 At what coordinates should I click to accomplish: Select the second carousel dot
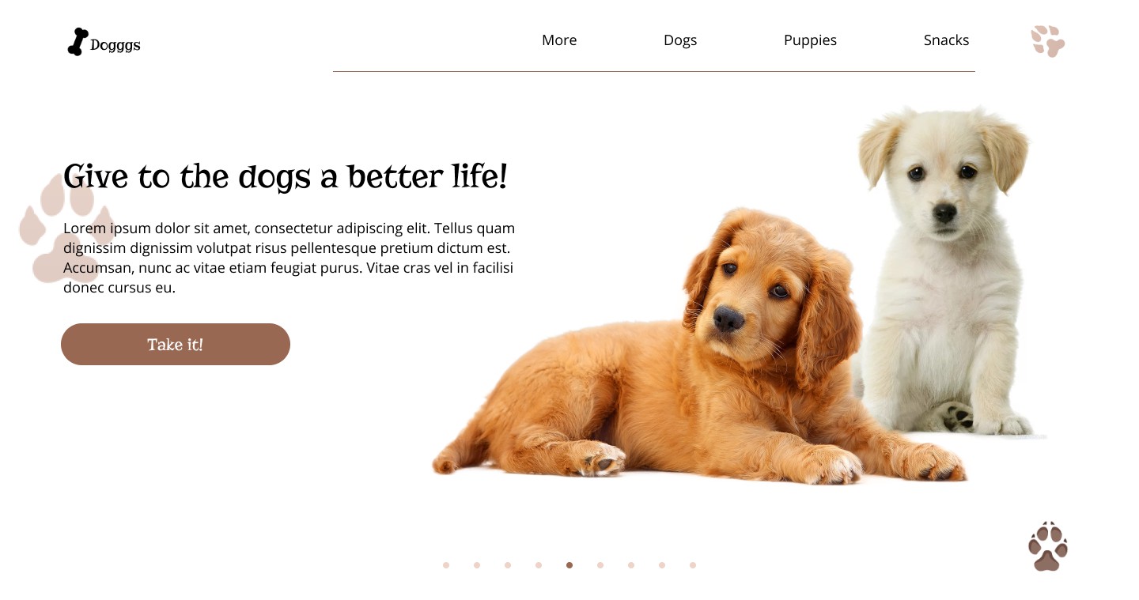click(x=477, y=565)
